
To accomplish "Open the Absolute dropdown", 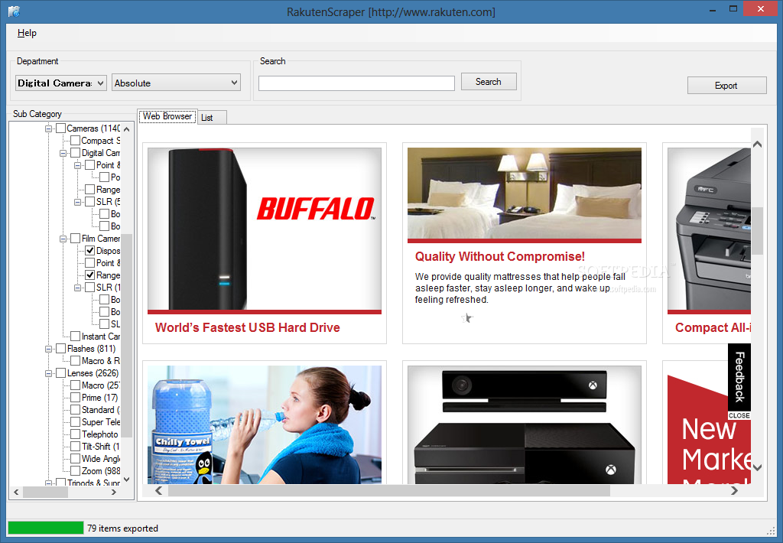I will (177, 83).
